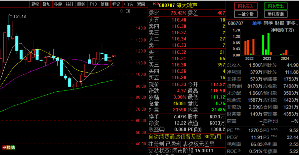Click the 换手 7.47% value
This screenshot has width=299, height=155.
[x=180, y=117]
